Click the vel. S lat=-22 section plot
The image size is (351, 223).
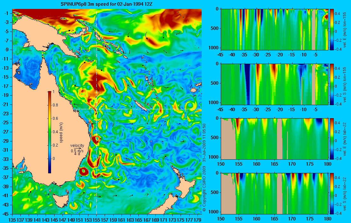point(274,193)
